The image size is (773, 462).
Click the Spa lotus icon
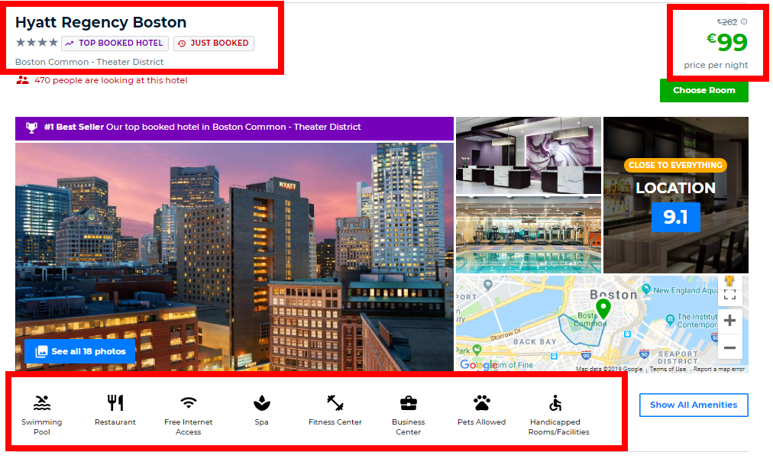click(x=262, y=403)
